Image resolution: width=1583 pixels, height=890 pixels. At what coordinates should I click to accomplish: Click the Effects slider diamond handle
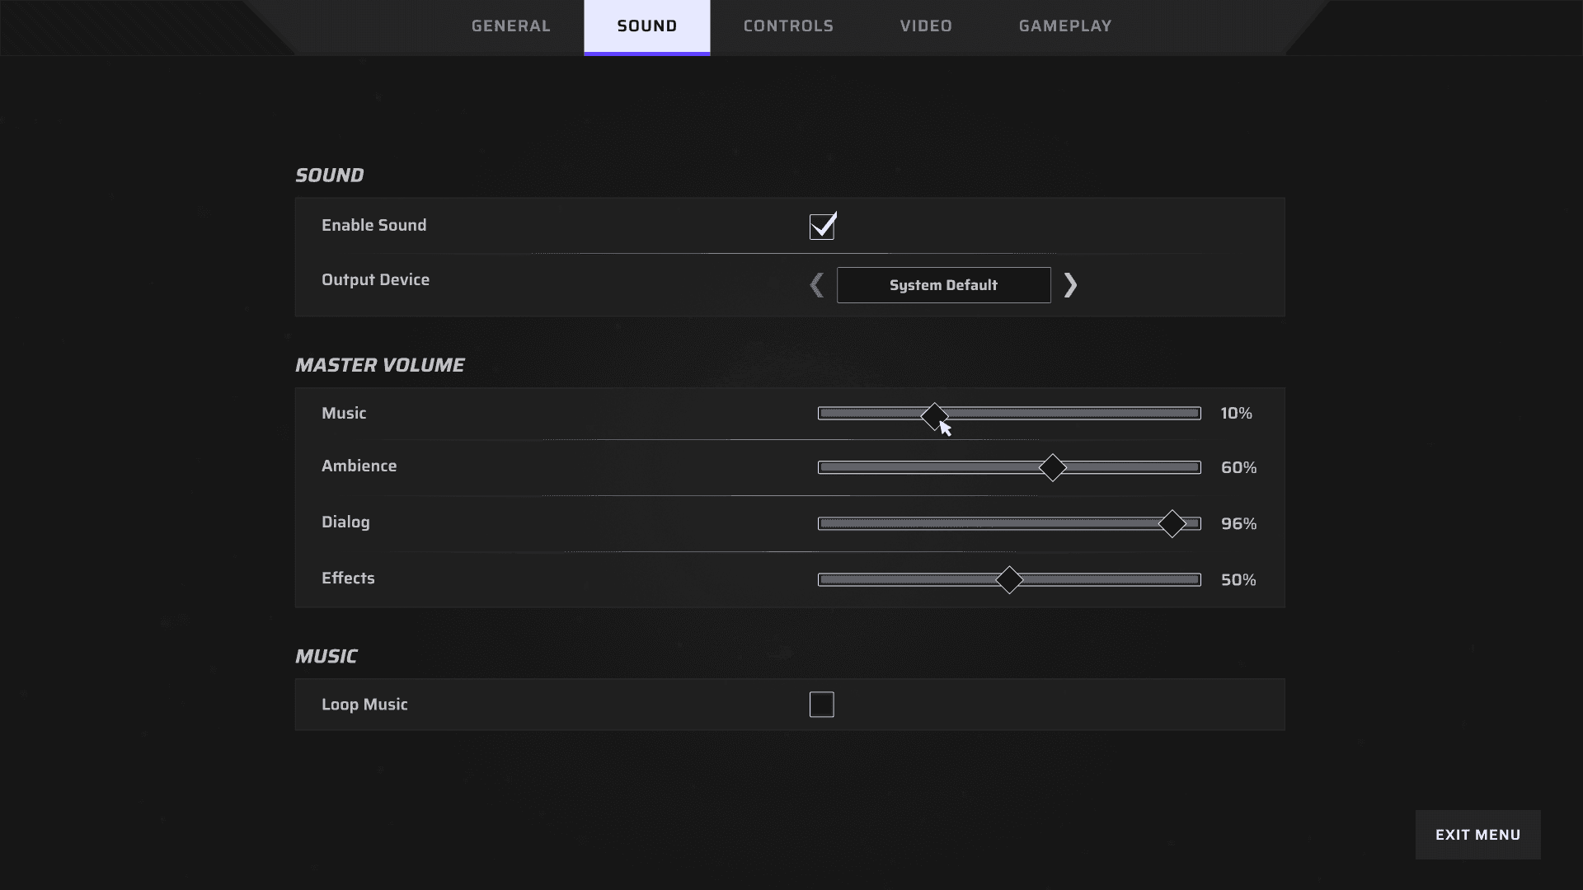pos(1009,579)
